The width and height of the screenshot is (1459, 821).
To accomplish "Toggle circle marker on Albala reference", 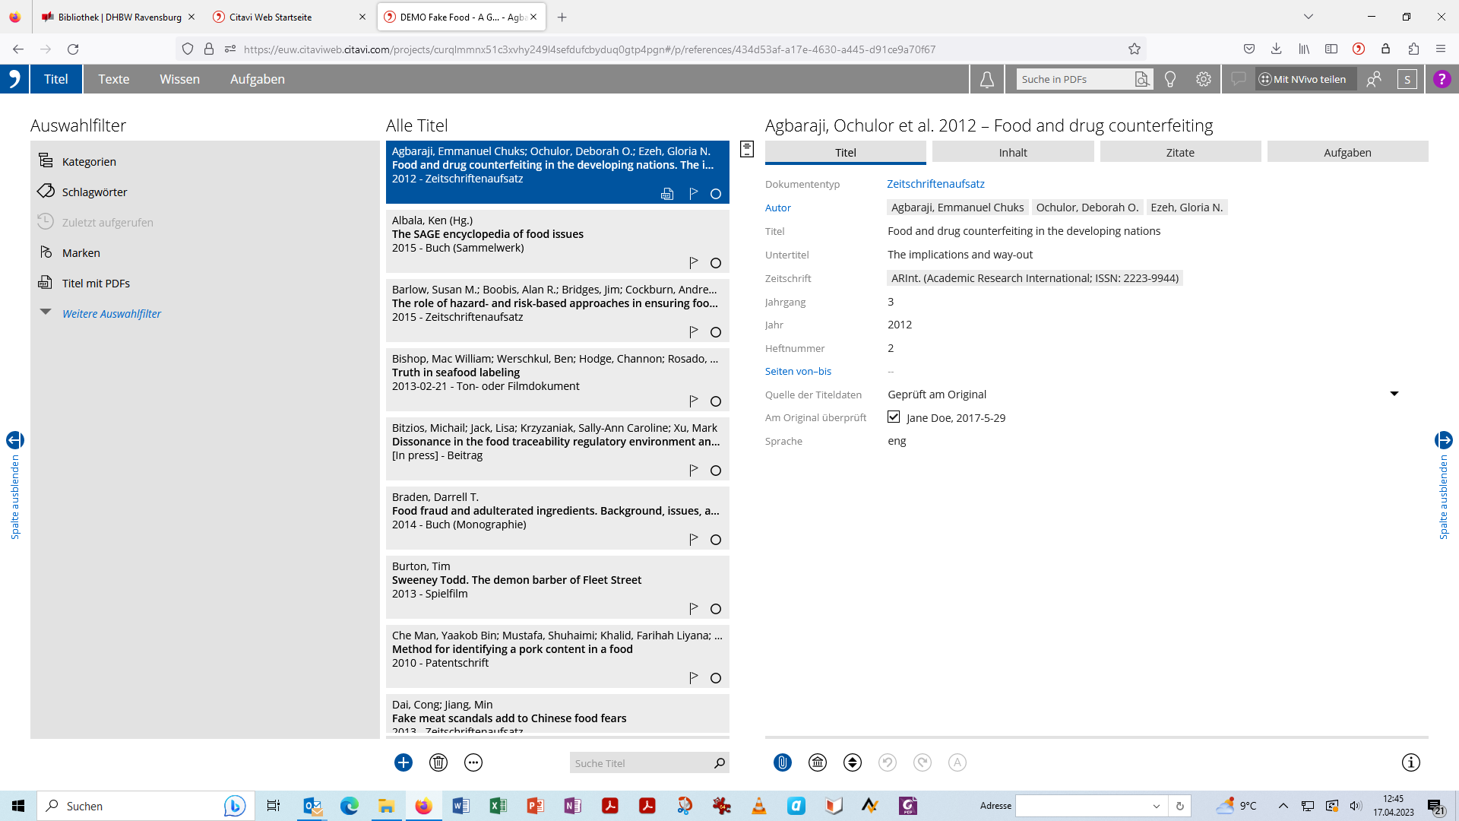I will [x=716, y=263].
